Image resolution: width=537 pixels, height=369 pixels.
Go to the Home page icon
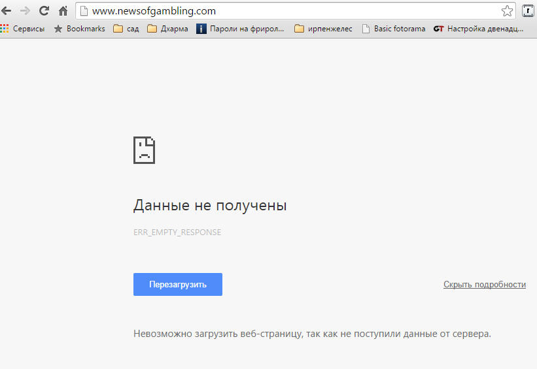pyautogui.click(x=63, y=11)
